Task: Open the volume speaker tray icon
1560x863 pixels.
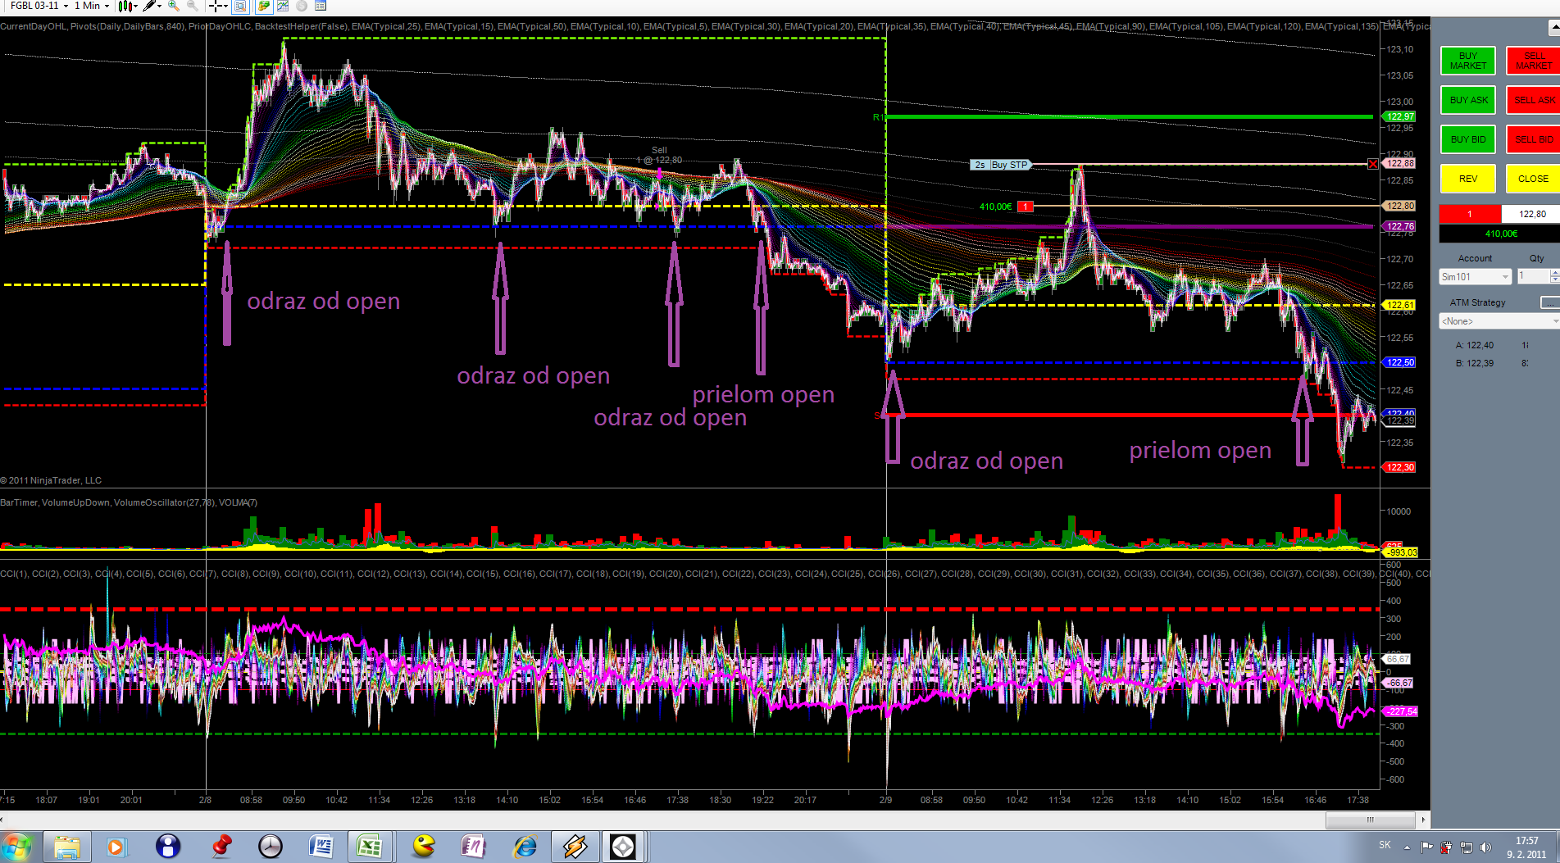Action: click(1485, 847)
